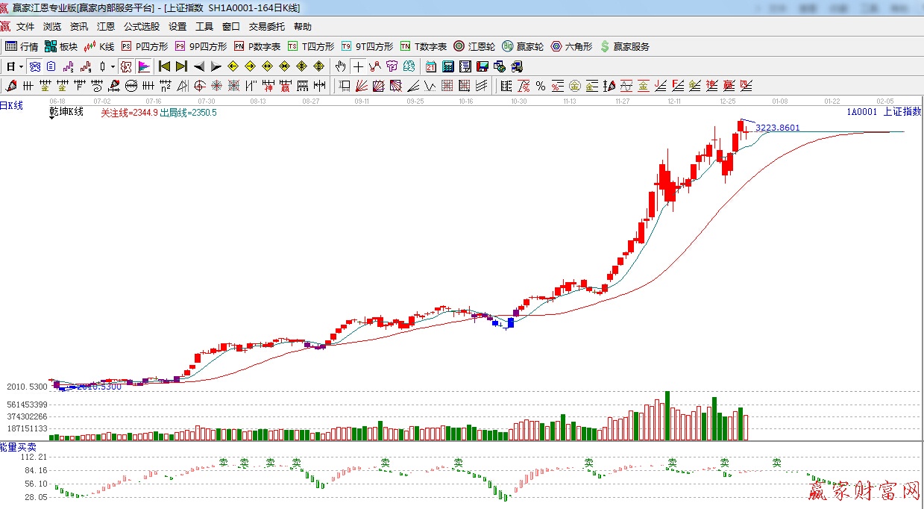
Task: Click the 上证指数 label at chart top-right
Action: coord(902,112)
